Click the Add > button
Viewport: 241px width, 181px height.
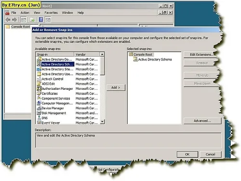[x=116, y=87]
